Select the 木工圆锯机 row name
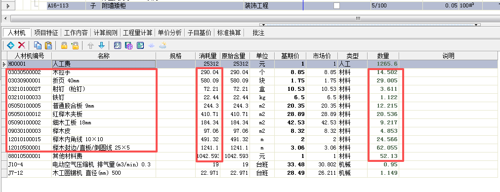 pos(104,173)
